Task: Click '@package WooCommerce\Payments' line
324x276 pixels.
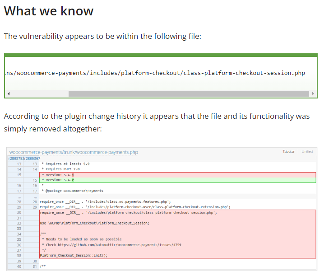Action: pyautogui.click(x=72, y=191)
